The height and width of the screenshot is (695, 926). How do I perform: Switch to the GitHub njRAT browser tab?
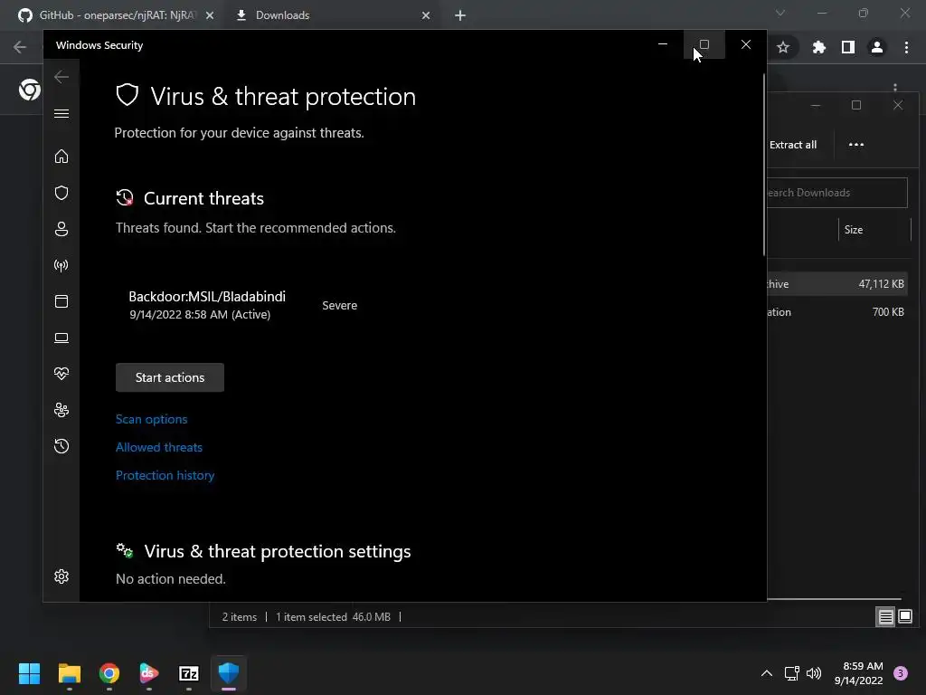point(116,15)
